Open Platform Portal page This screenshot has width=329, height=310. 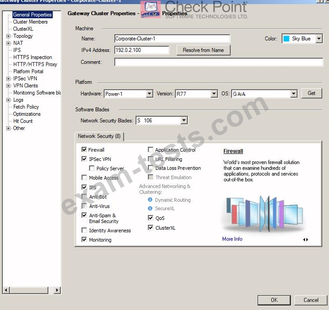28,72
